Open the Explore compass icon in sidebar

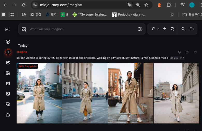[8, 42]
